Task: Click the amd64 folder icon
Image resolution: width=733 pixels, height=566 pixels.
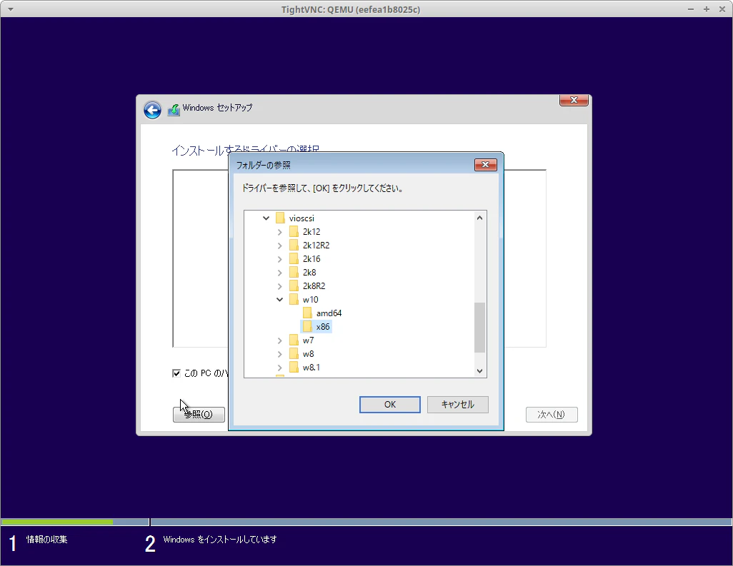Action: click(307, 313)
